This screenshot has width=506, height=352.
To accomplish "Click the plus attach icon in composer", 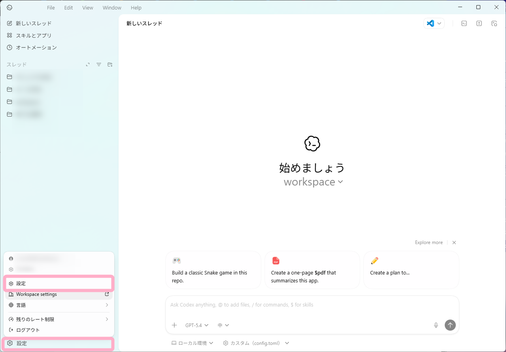I will pyautogui.click(x=174, y=325).
